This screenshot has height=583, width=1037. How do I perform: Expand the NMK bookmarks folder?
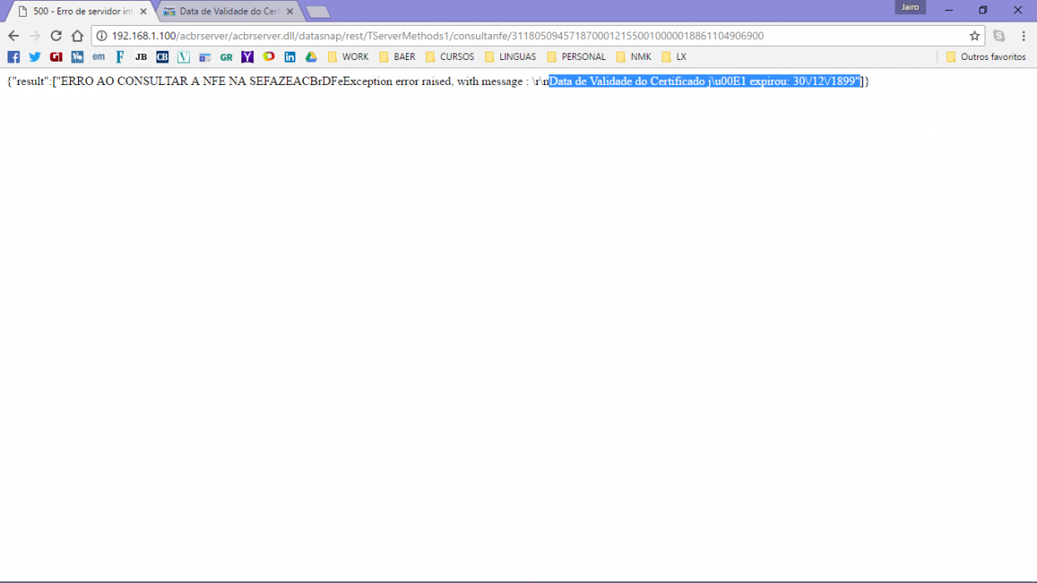click(634, 57)
